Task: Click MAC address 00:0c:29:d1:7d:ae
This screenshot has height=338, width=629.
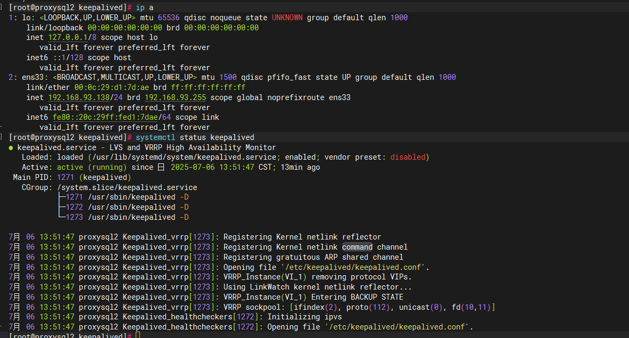Action: pyautogui.click(x=112, y=87)
